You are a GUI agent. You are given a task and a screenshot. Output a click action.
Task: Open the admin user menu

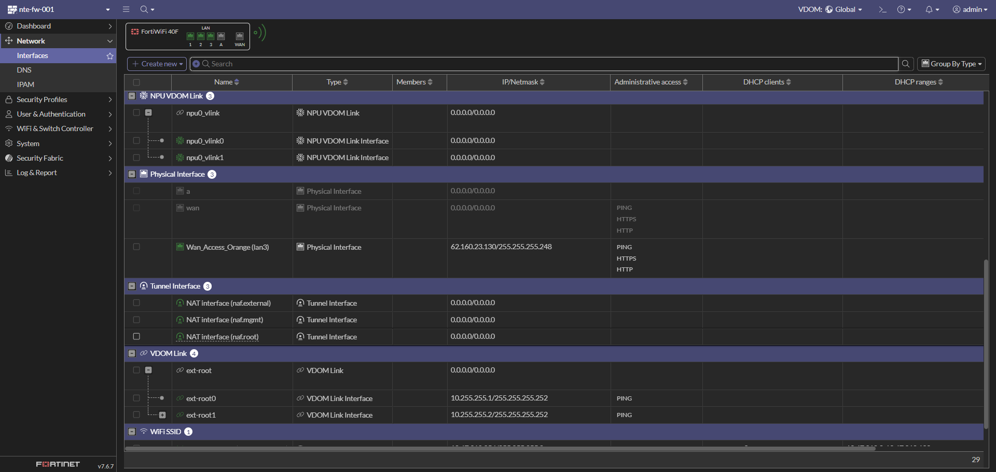(x=970, y=9)
